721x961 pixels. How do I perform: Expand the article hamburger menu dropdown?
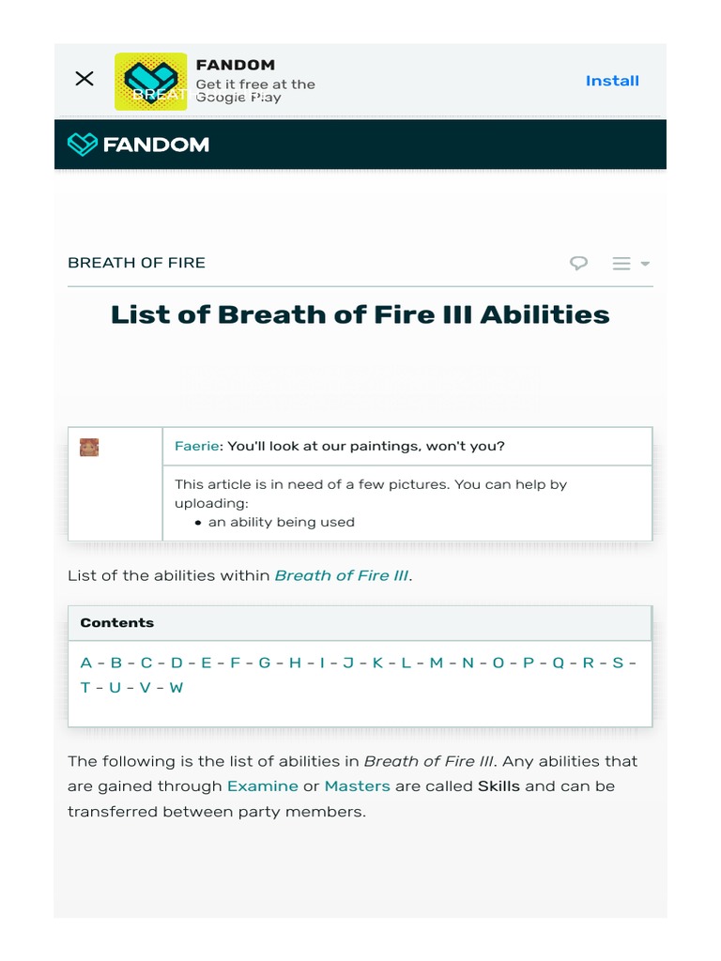[x=631, y=264]
